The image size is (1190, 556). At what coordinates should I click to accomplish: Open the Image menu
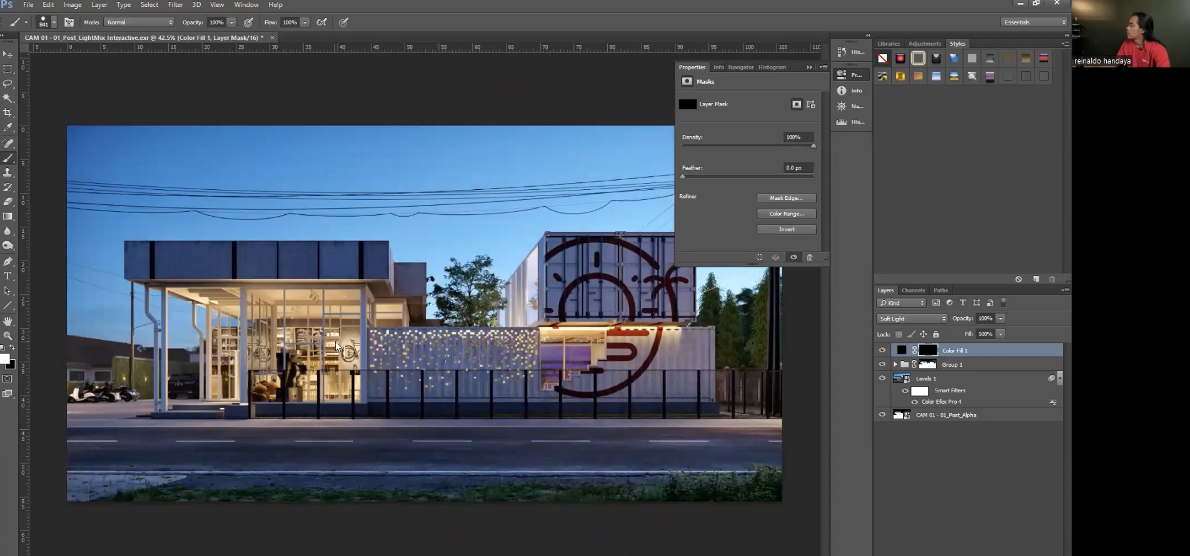coord(73,4)
